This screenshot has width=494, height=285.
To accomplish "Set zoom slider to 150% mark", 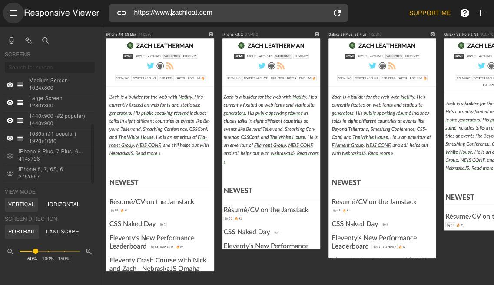I will click(64, 251).
